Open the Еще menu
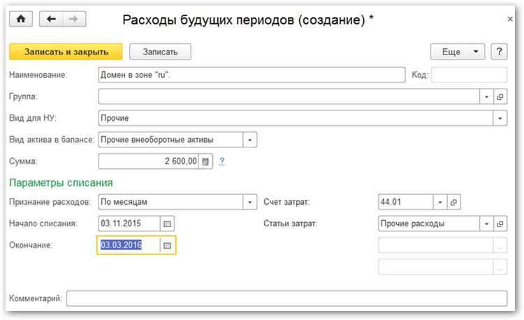Image resolution: width=524 pixels, height=320 pixels. (x=458, y=52)
